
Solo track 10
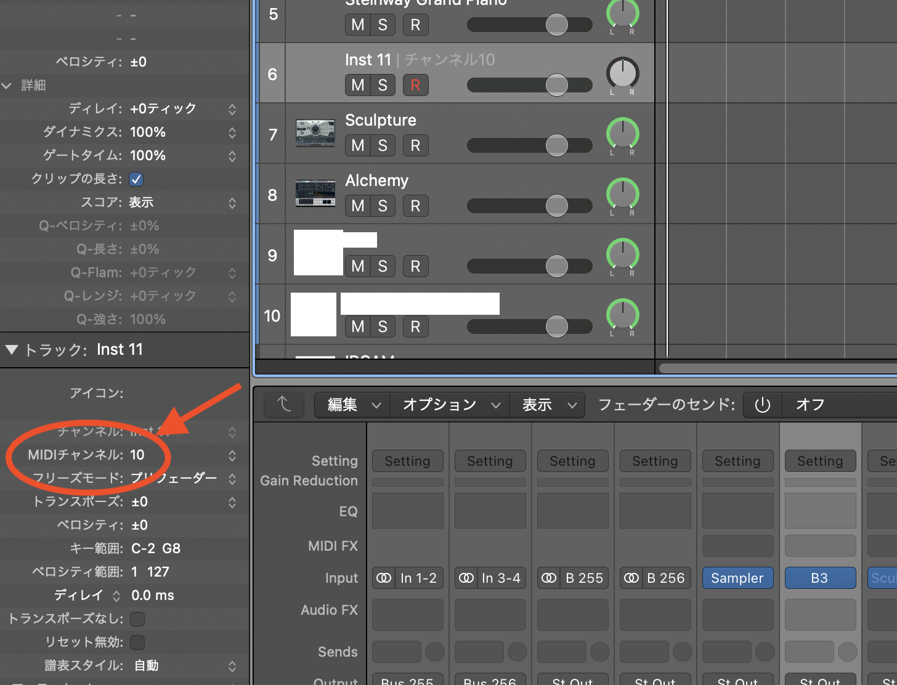point(383,326)
